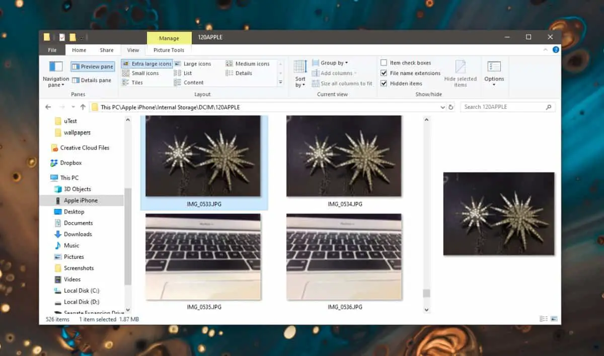Click the search magnifier icon

(x=549, y=107)
